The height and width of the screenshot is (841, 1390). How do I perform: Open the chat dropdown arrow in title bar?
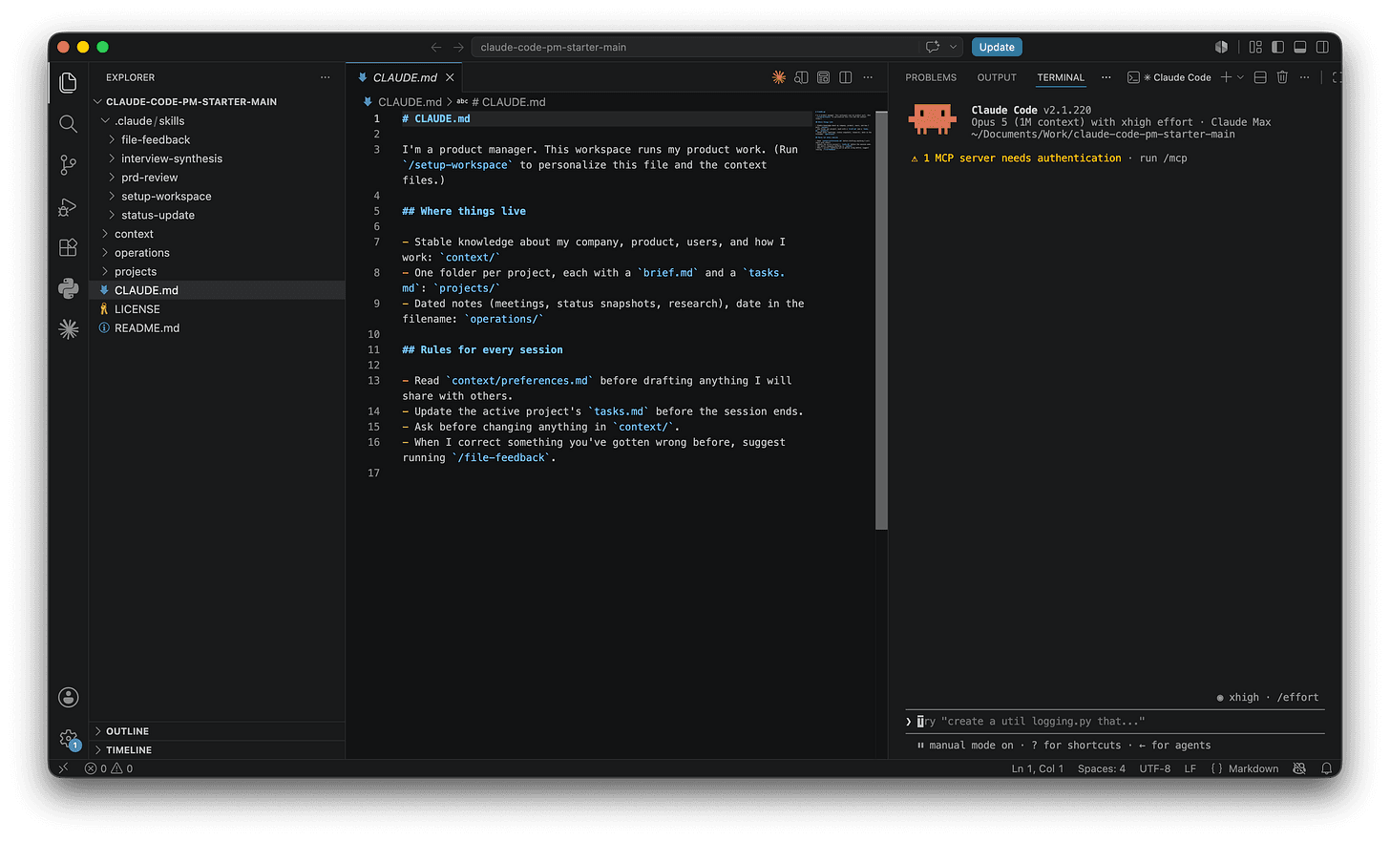coord(953,47)
